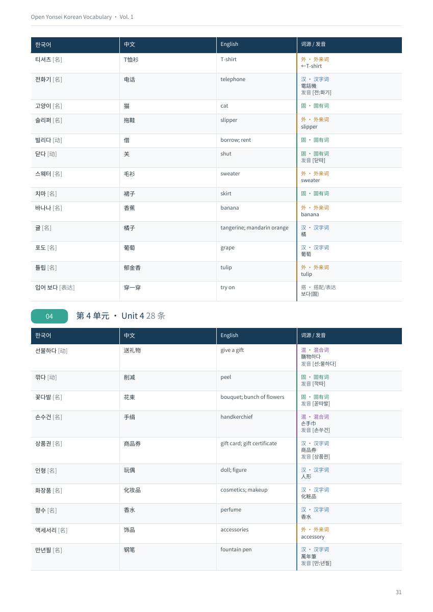Viewport: 433px width, 612px height.
Task: Select the 튤립 entry
Action: click(x=46, y=268)
